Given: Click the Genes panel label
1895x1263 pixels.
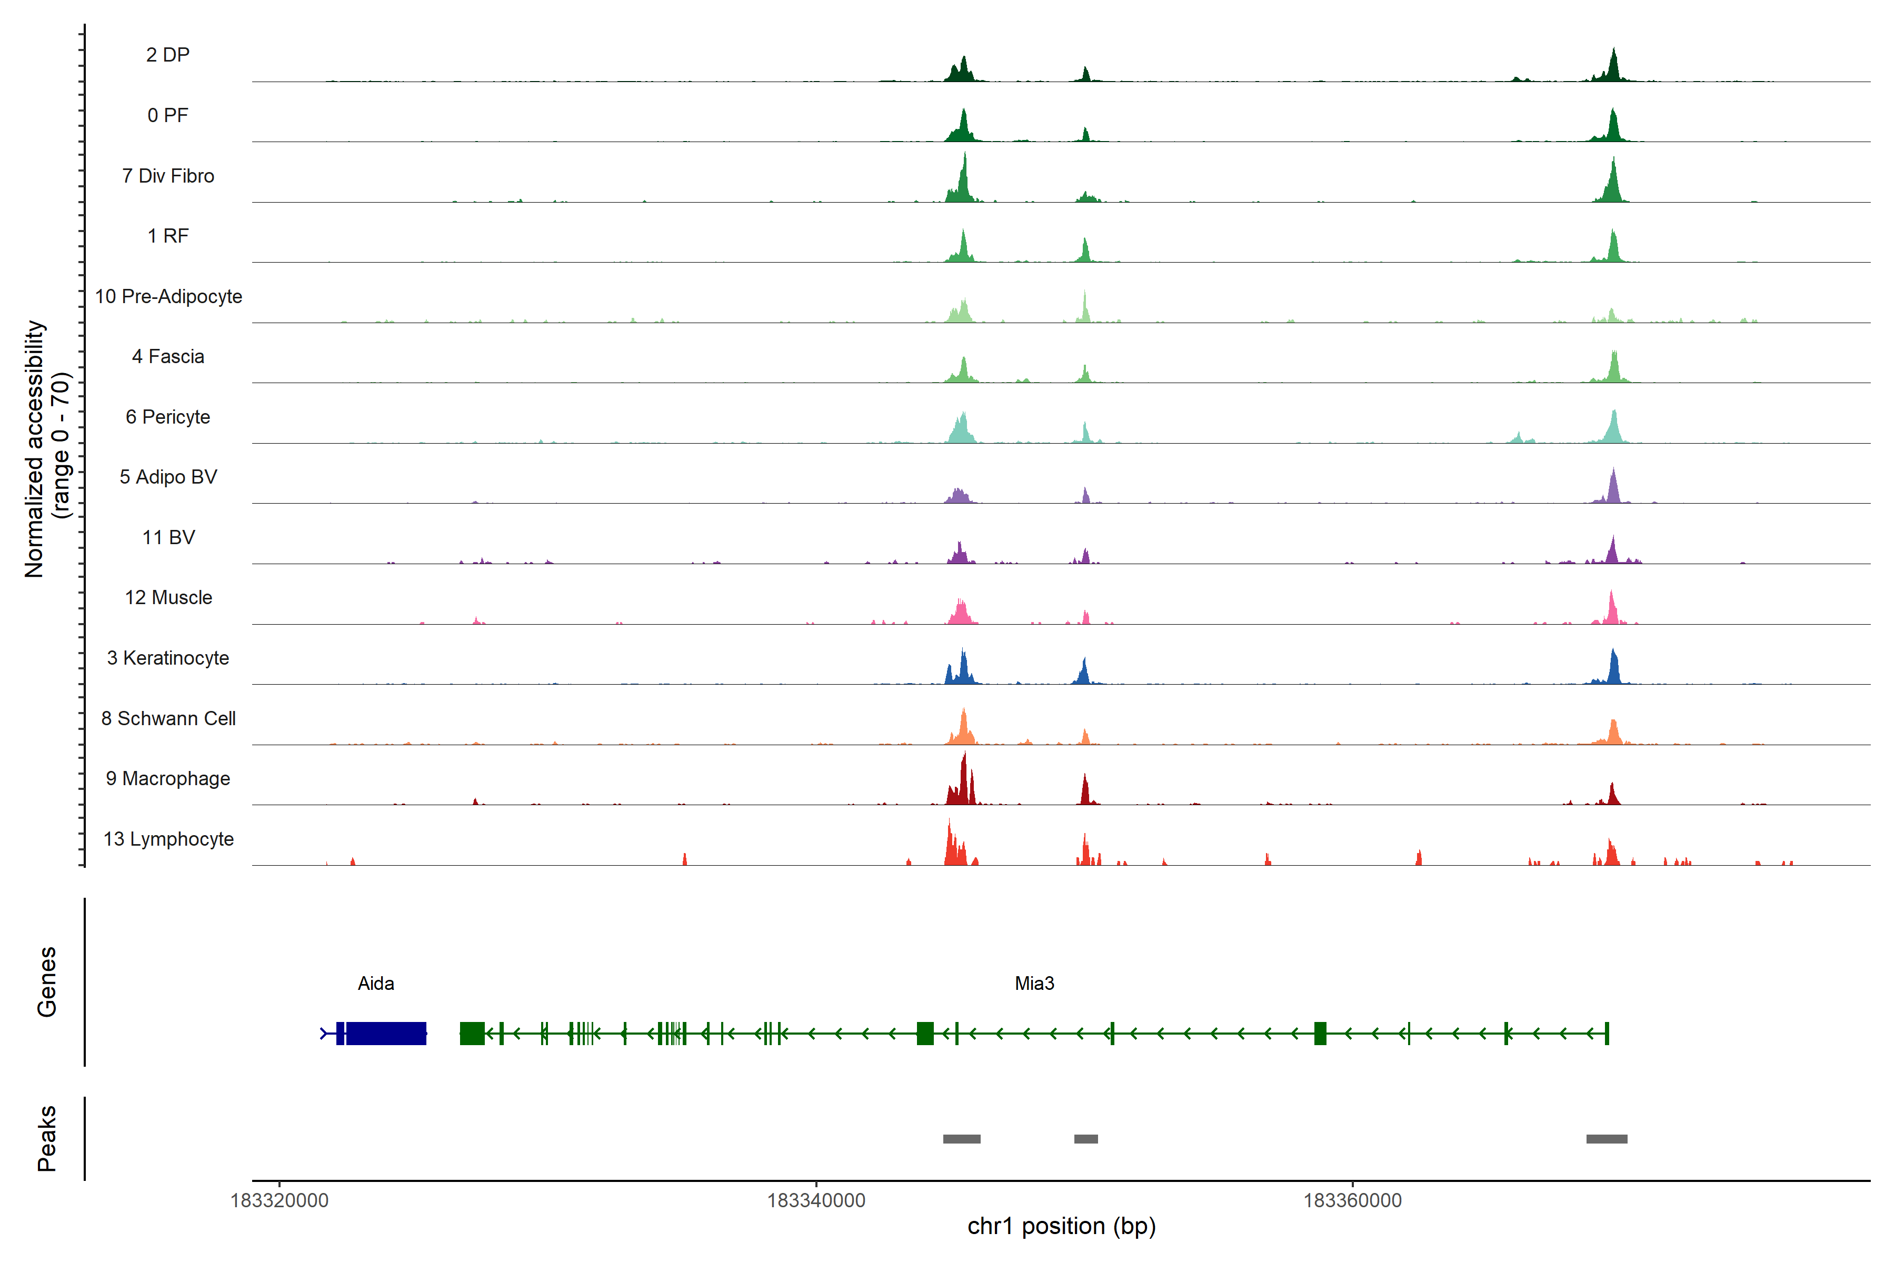Looking at the screenshot, I should (47, 982).
